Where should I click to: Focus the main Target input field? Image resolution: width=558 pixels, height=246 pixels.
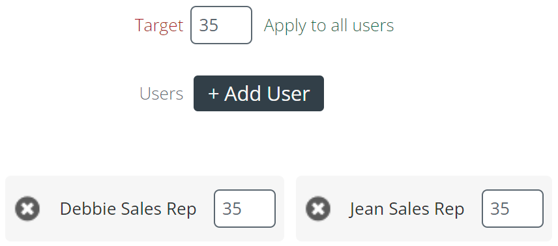(x=222, y=25)
